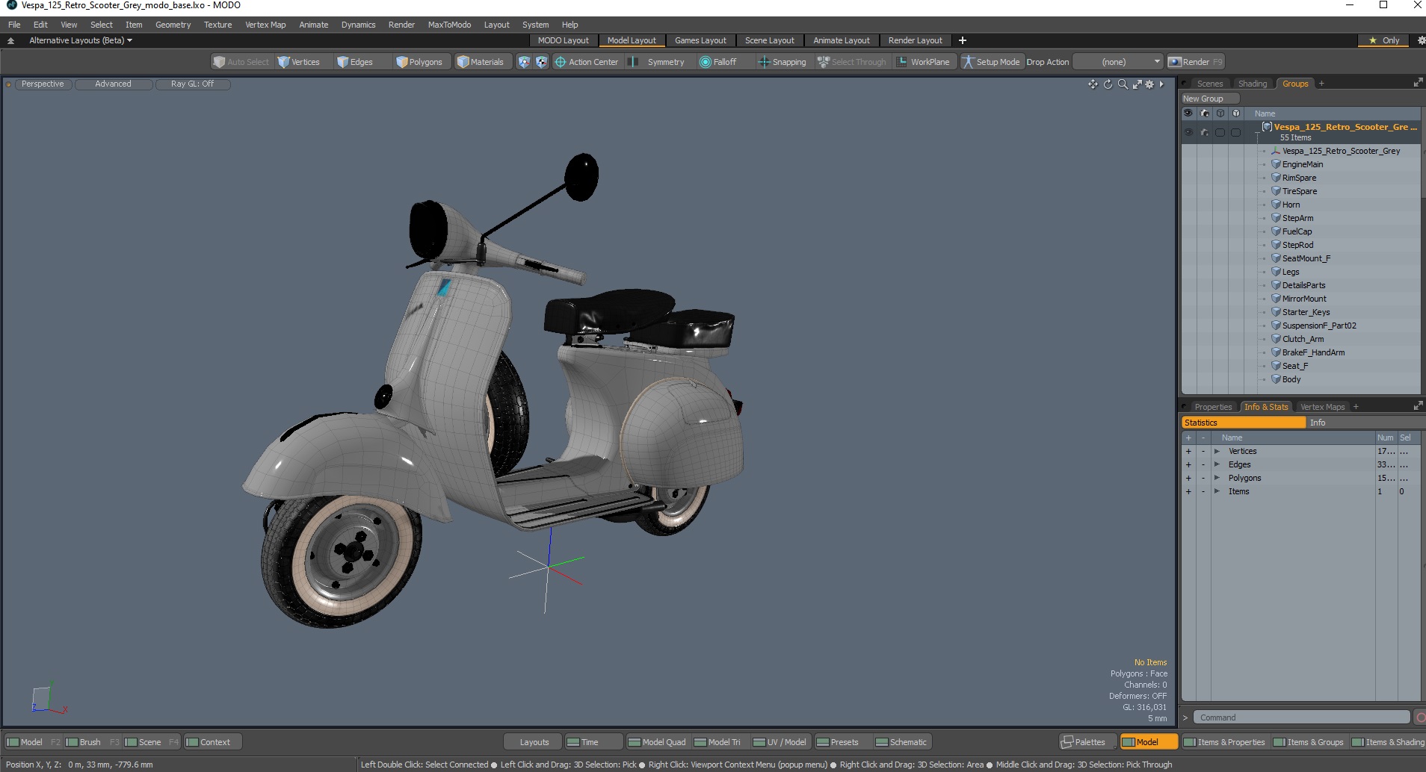Collapse Vespa_125_Retro_Scooter group tree
1426x772 pixels.
point(1257,132)
